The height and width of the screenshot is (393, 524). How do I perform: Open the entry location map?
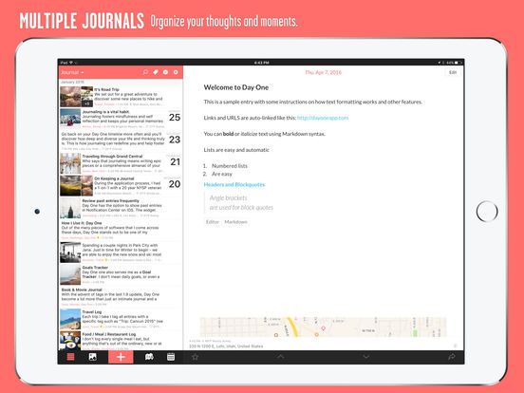(x=323, y=327)
